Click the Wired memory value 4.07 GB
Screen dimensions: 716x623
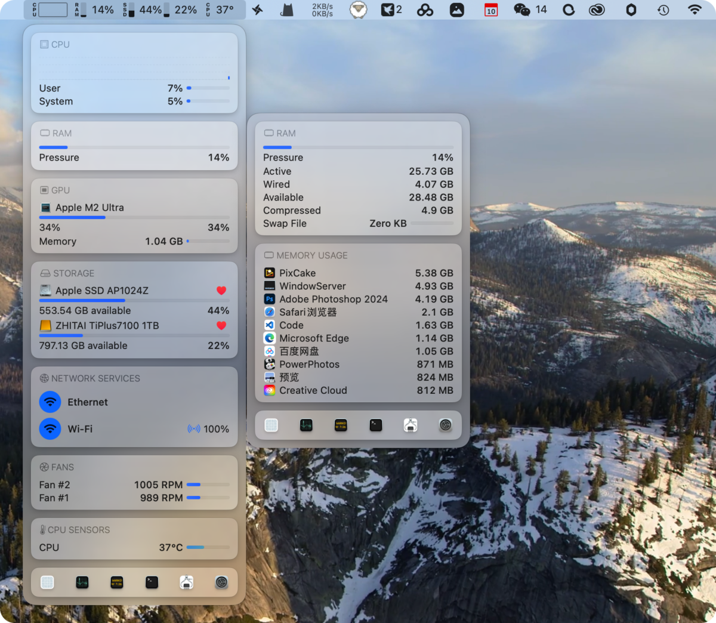(434, 184)
